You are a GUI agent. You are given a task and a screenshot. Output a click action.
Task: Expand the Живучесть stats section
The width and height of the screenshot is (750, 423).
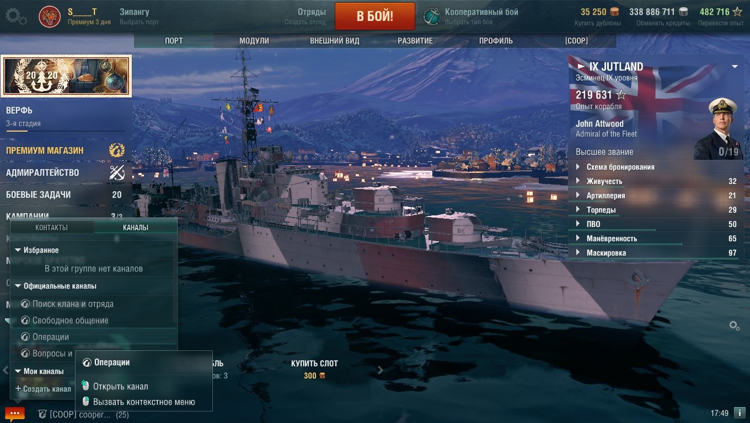pos(656,181)
